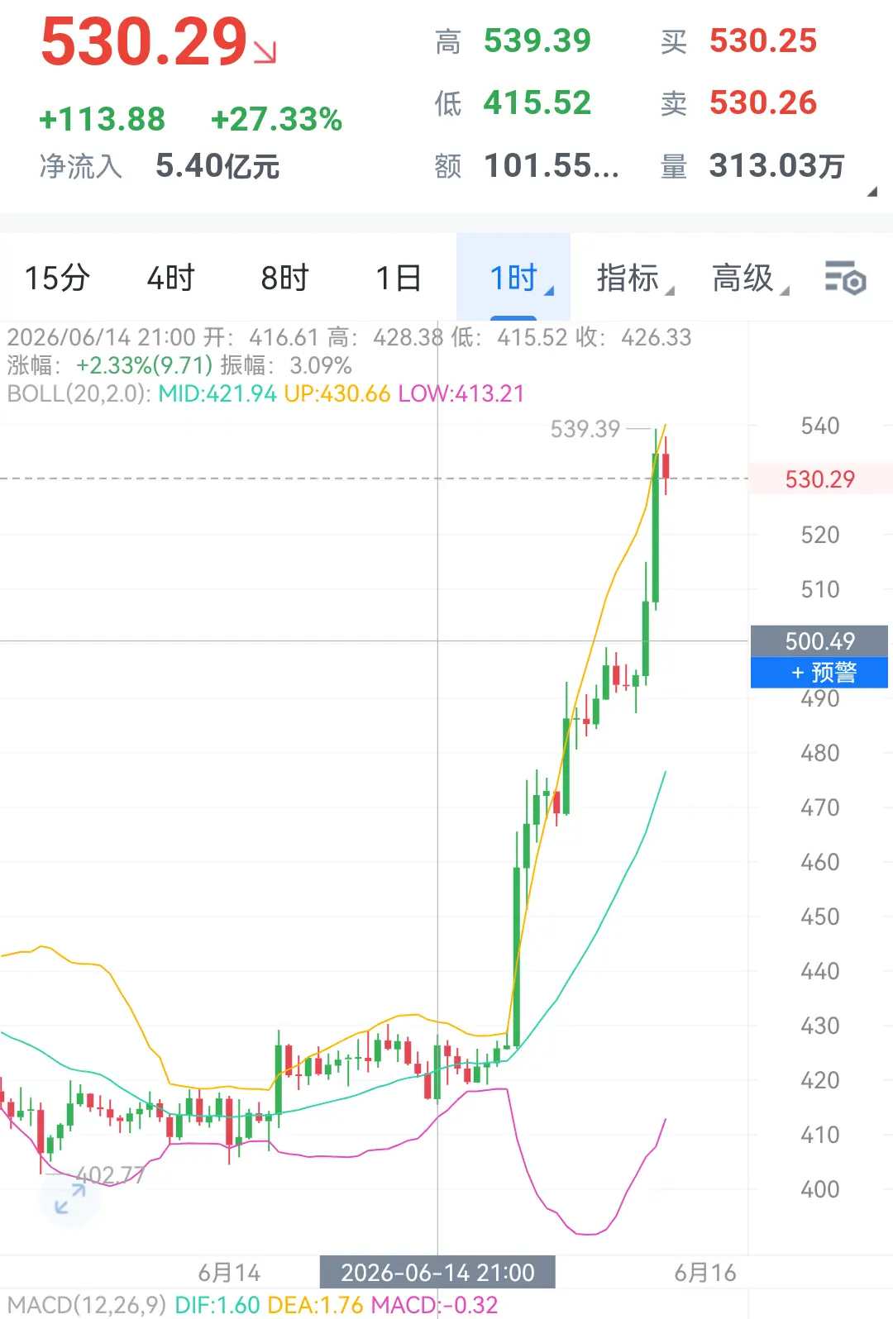Tap the fullscreen expand arrows icon
The width and height of the screenshot is (893, 1319).
(70, 1198)
